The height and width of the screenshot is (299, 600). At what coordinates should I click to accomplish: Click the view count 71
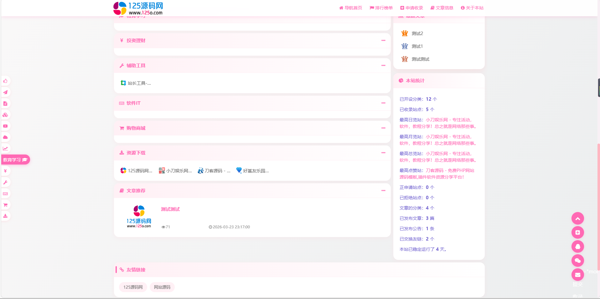click(166, 227)
